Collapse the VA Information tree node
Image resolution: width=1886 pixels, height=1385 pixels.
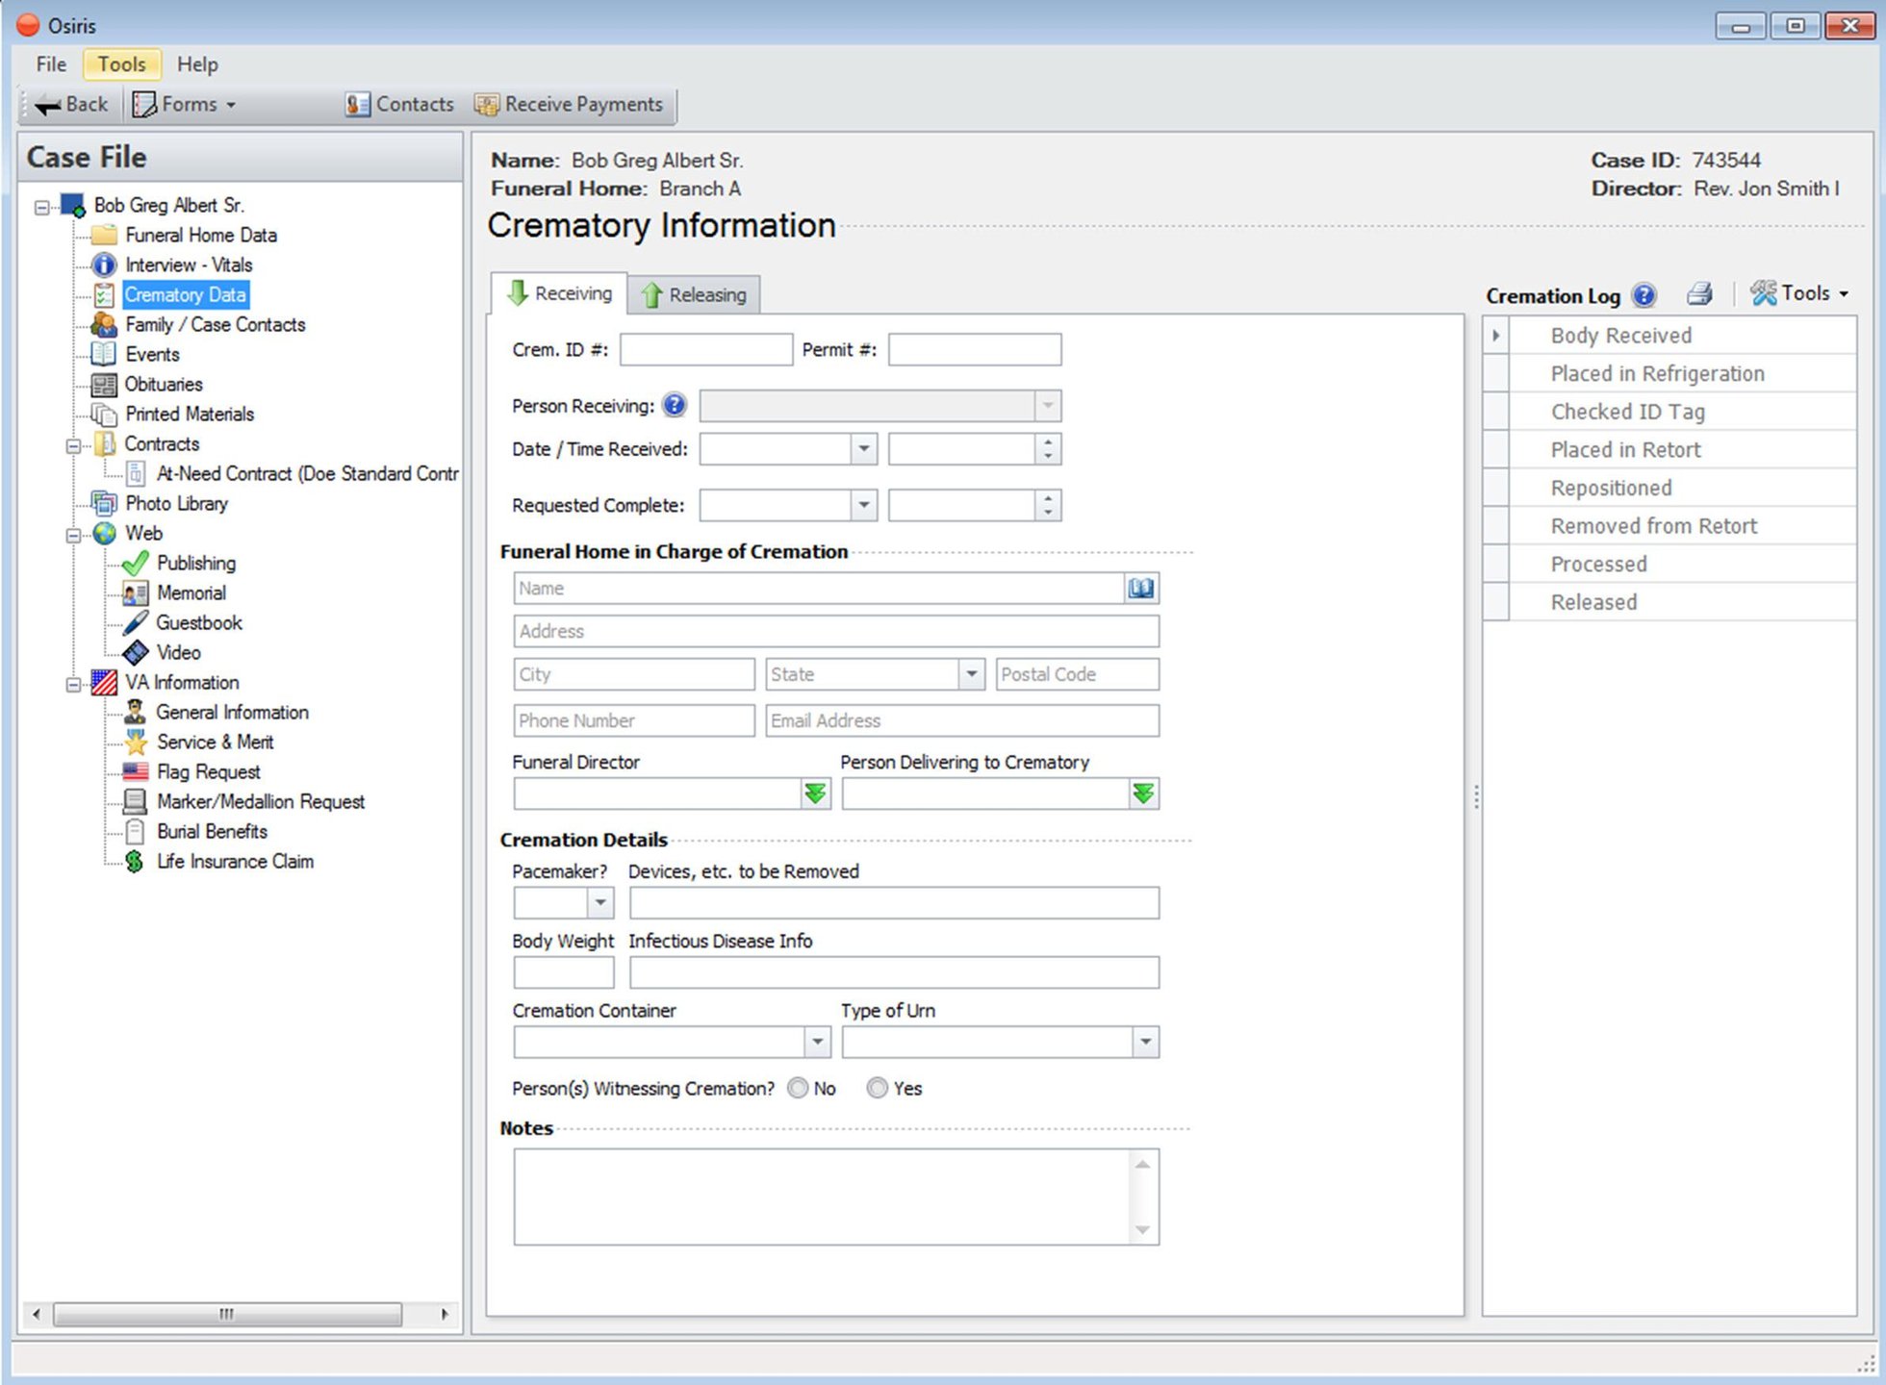pyautogui.click(x=73, y=684)
